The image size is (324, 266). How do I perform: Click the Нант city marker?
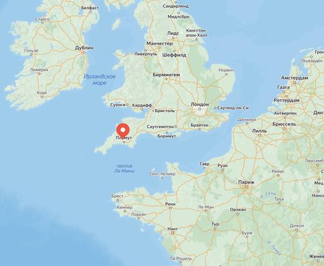(x=172, y=233)
